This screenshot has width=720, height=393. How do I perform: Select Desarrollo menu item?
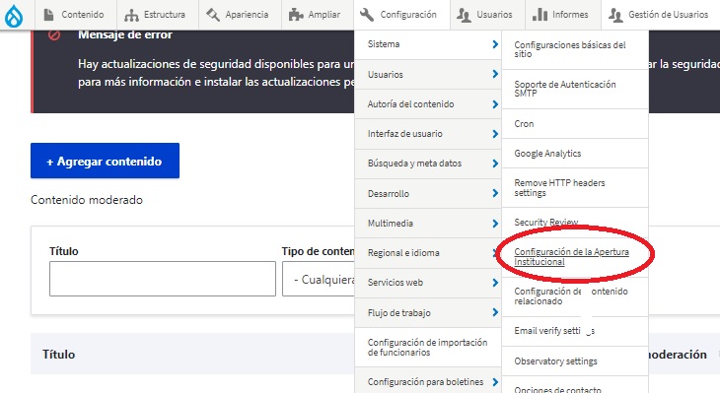point(388,193)
